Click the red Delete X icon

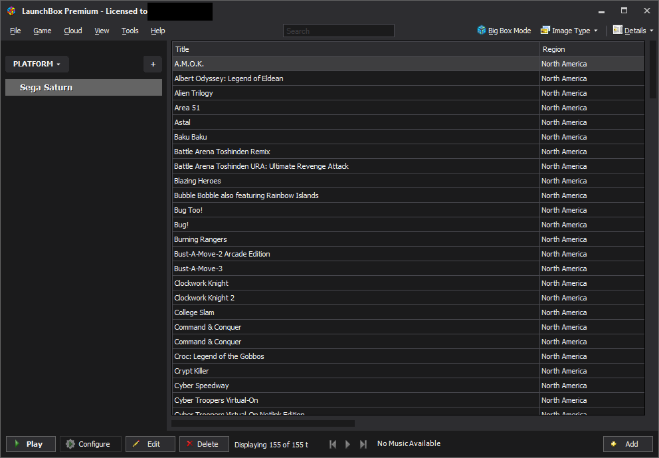tap(189, 443)
